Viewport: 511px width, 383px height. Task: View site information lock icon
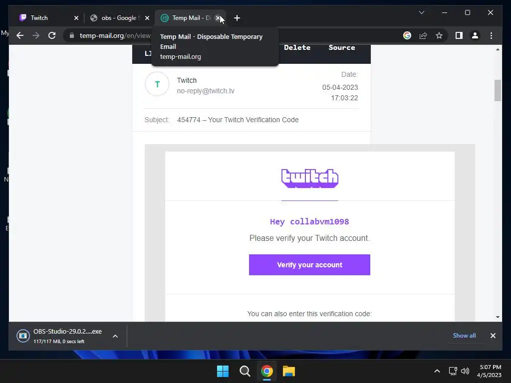(x=72, y=35)
